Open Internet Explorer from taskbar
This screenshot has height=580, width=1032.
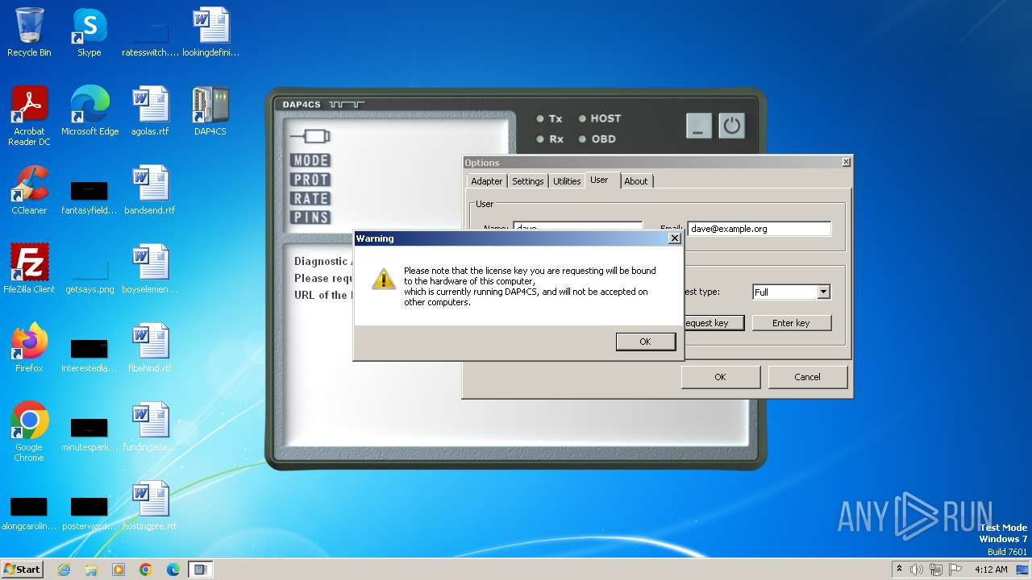coord(64,570)
